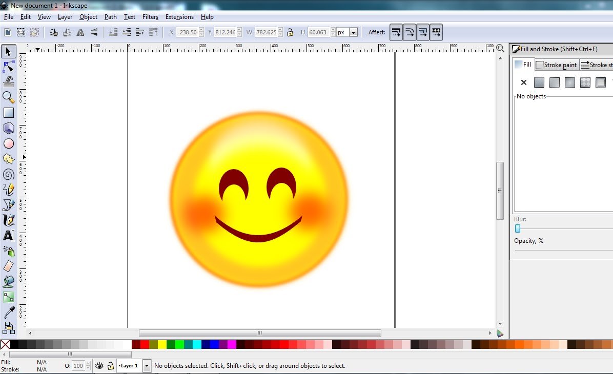
Task: Toggle lock on current layer
Action: 110,366
